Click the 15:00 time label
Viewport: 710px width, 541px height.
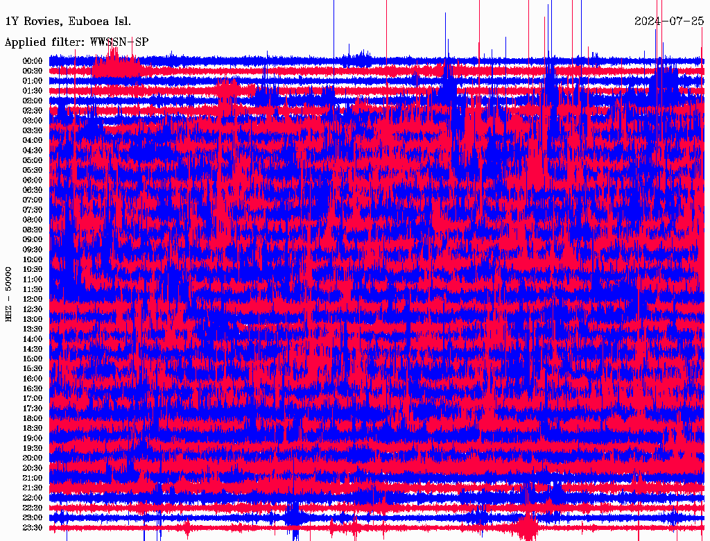(33, 359)
